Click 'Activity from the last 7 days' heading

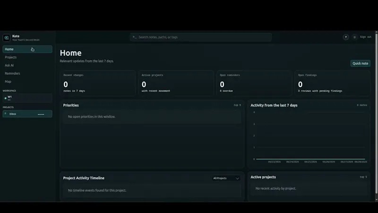274,105
